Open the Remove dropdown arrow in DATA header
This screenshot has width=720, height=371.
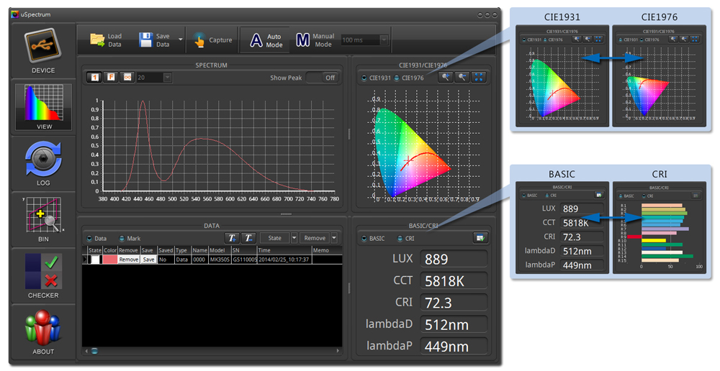point(334,238)
